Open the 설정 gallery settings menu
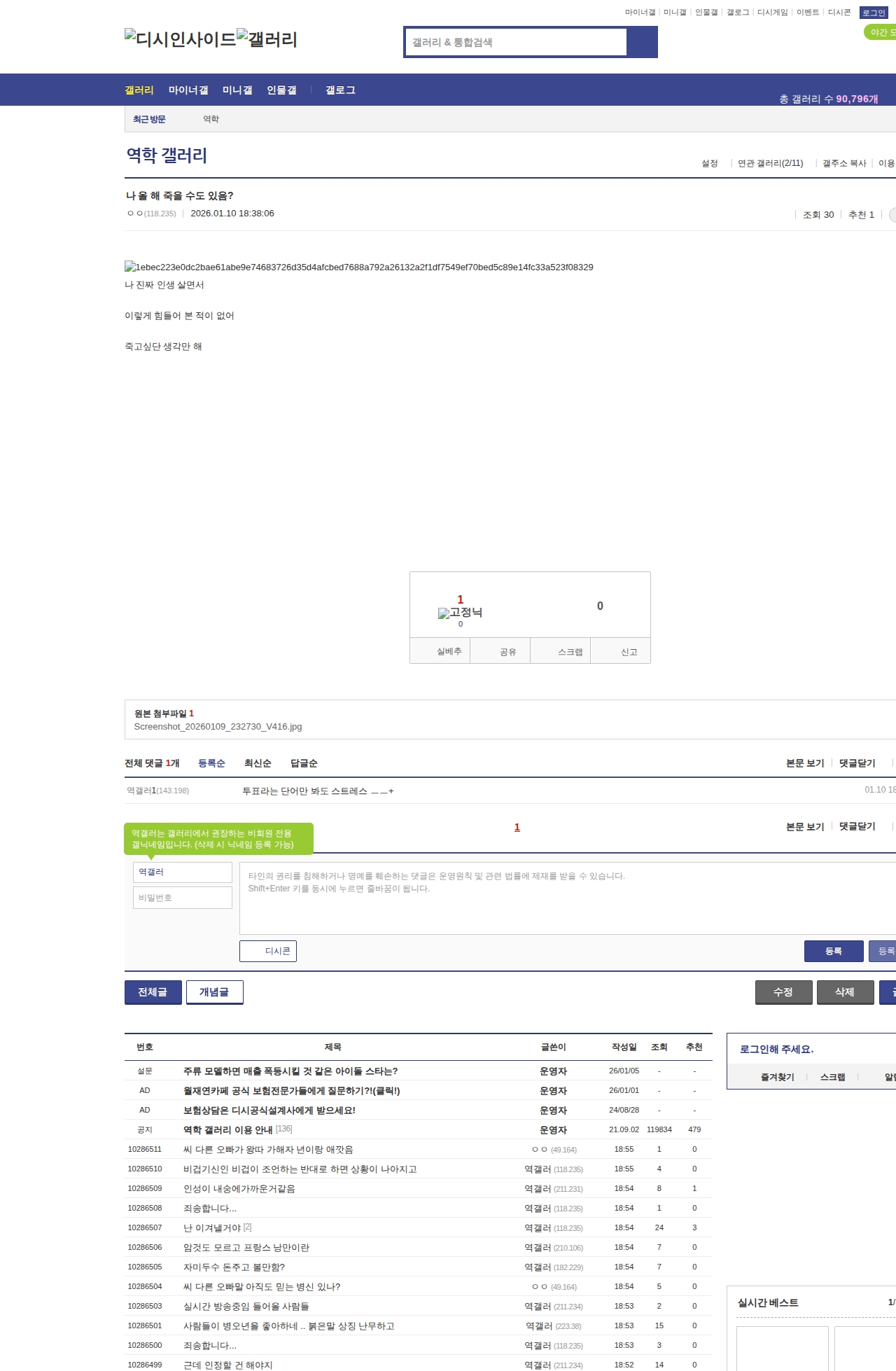This screenshot has height=1371, width=896. (709, 163)
